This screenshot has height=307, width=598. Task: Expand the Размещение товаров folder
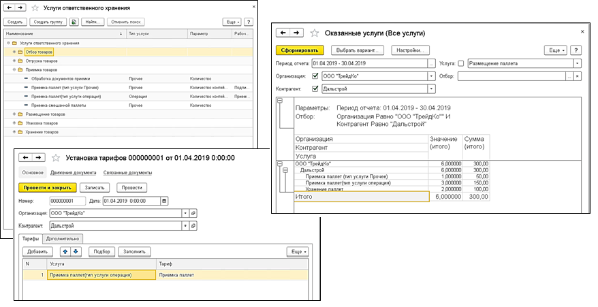14,114
